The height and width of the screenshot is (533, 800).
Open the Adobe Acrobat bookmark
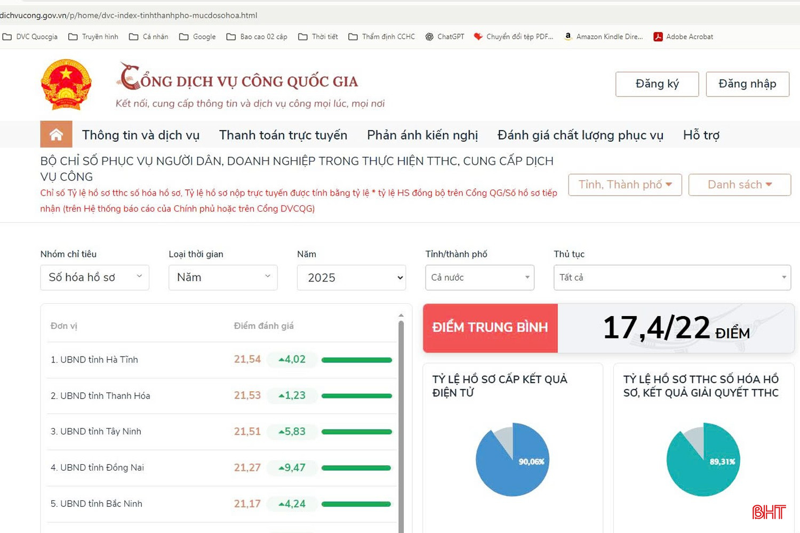click(x=683, y=37)
